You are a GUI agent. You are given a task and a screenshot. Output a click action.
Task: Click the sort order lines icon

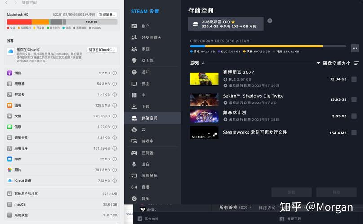coord(357,63)
